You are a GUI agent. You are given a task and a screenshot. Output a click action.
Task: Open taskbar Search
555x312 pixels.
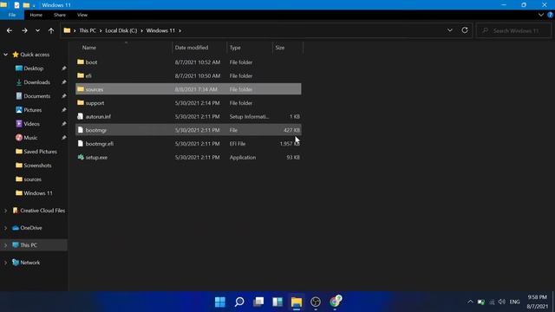239,302
